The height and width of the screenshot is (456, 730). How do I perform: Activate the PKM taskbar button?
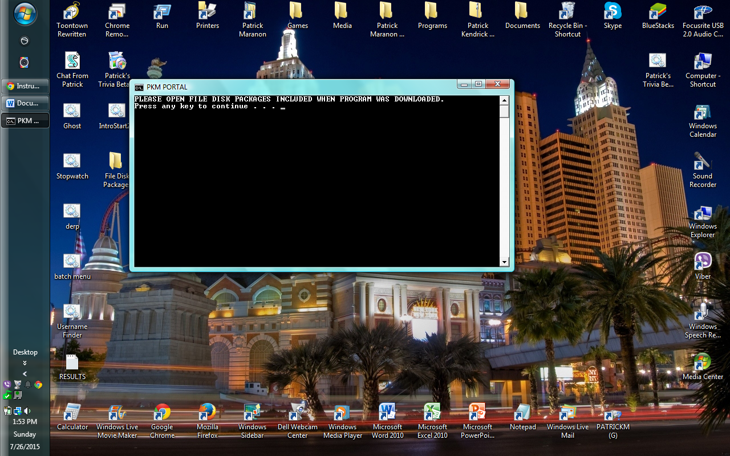point(25,120)
